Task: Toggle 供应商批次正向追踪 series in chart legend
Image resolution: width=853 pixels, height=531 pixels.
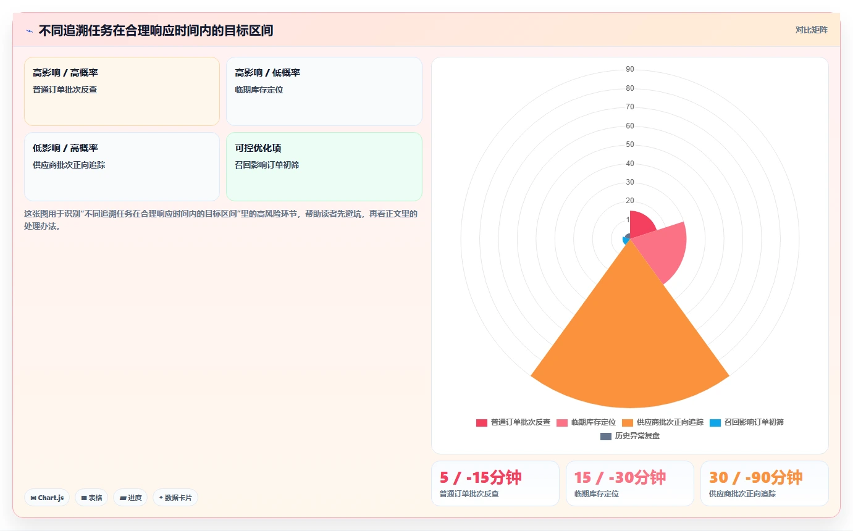Action: 663,422
